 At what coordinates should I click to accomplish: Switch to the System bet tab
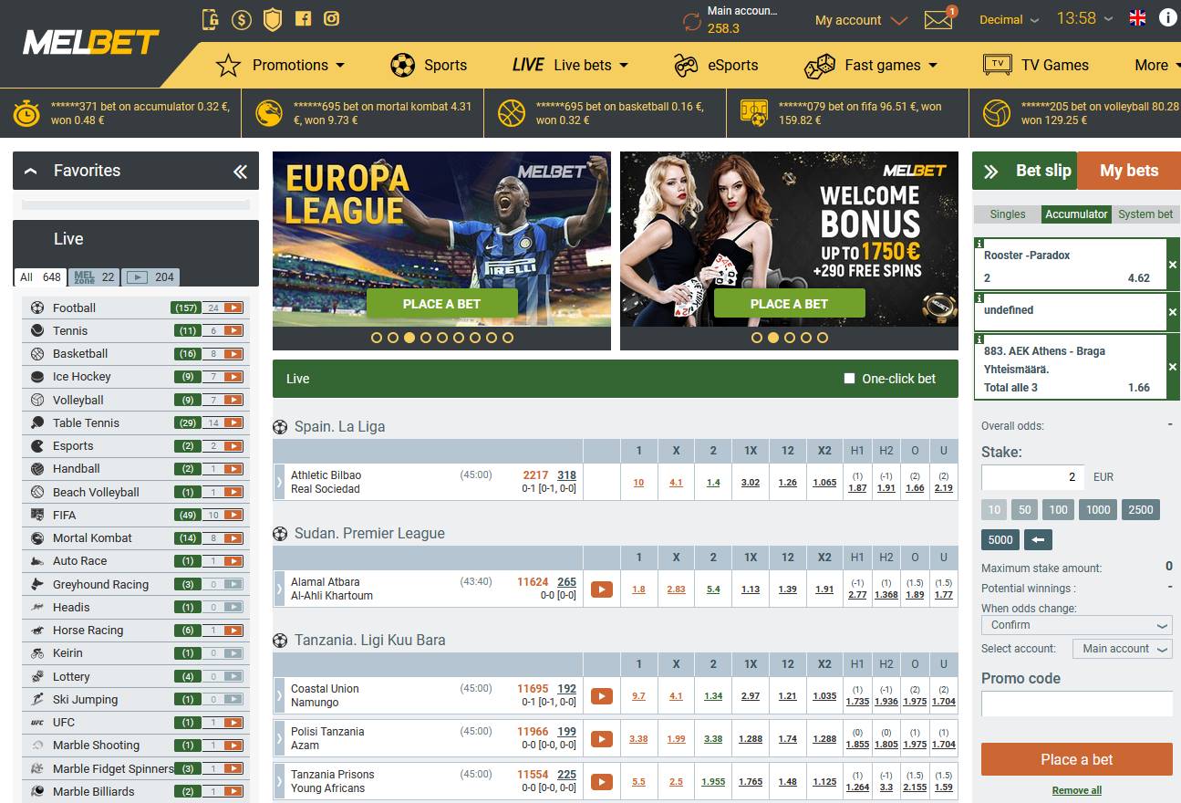coord(1145,214)
